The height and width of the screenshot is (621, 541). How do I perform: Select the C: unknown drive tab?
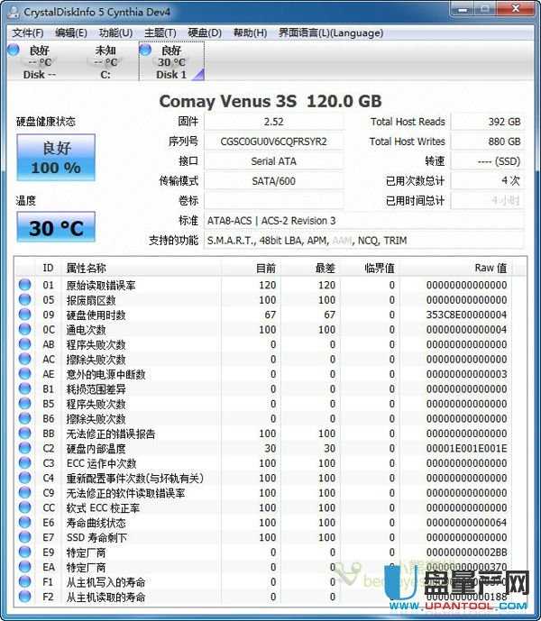click(105, 61)
